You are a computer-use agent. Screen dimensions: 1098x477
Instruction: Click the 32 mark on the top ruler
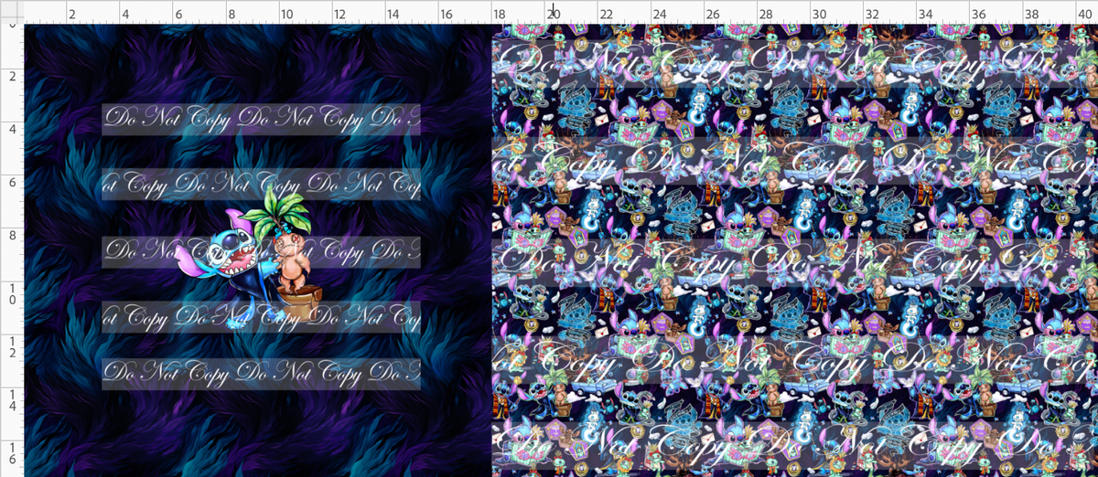[x=873, y=15]
